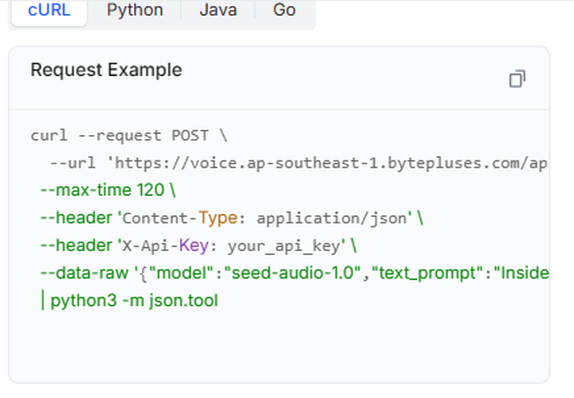Viewport: 574px width, 398px height.
Task: Select the your_api_key placeholder text
Action: point(284,246)
